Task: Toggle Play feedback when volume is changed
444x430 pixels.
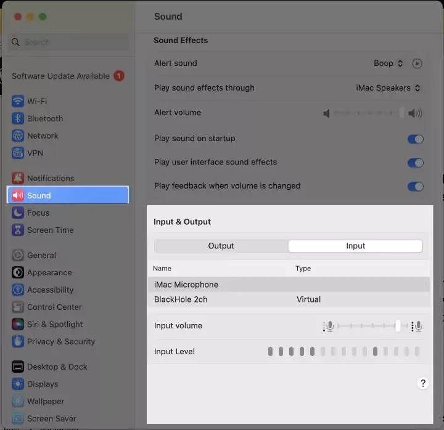Action: point(416,187)
